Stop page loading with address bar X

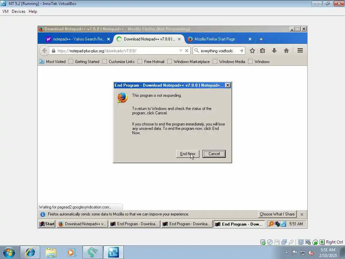pyautogui.click(x=187, y=51)
